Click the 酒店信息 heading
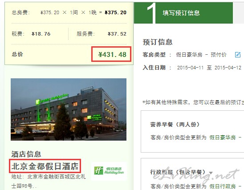The image size is (244, 190). tap(26, 154)
